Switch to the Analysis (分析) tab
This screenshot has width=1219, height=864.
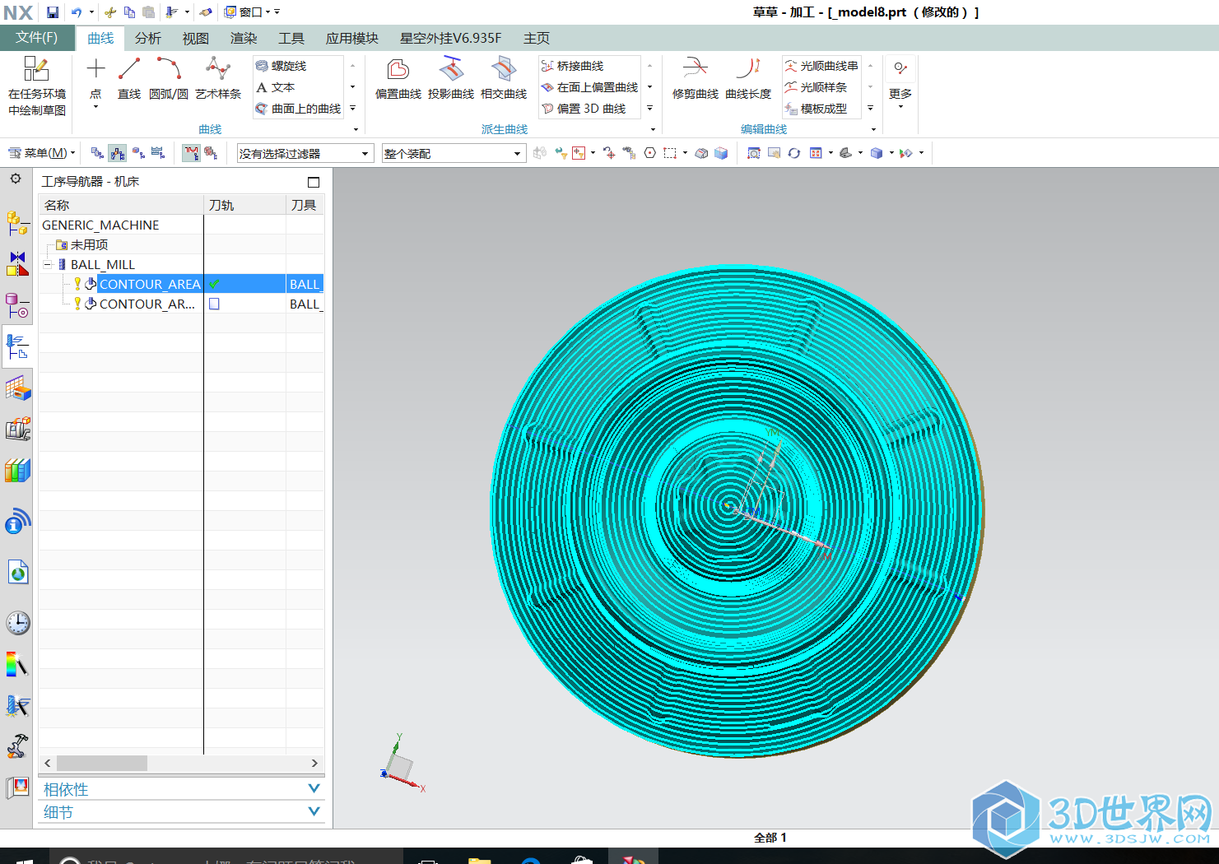[148, 39]
